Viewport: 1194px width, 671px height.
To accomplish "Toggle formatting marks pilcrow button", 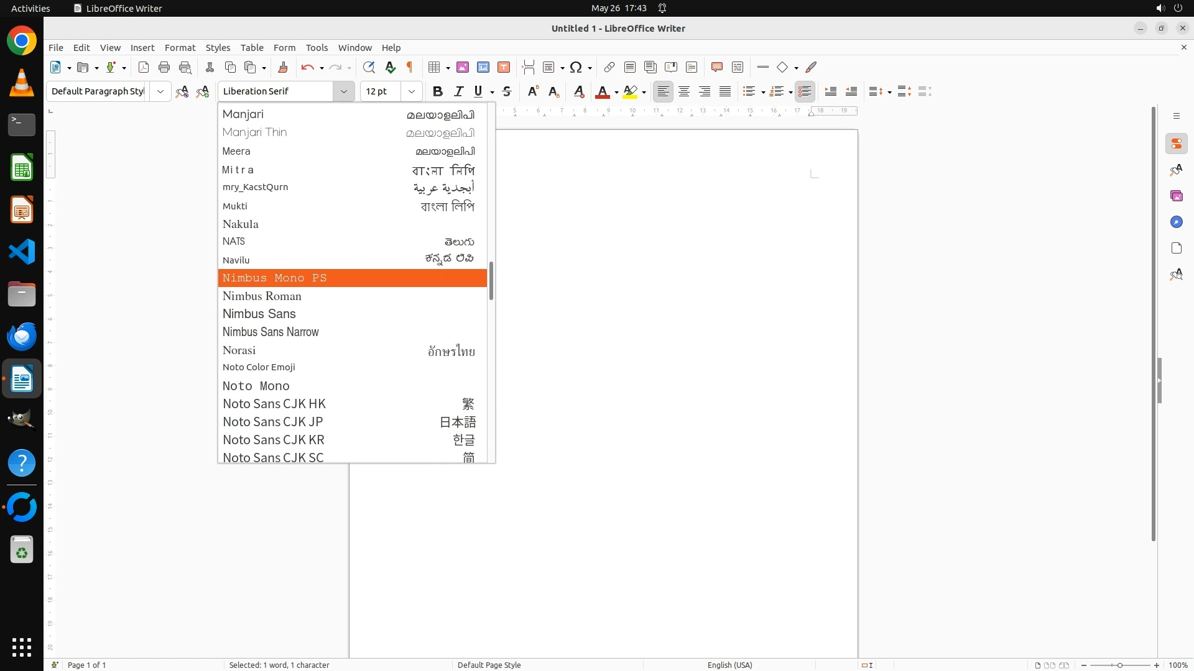I will click(x=410, y=67).
